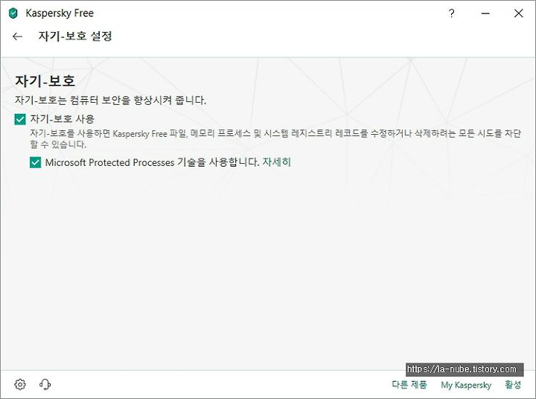Click the 자기-보호 heading
Viewport: 536px width, 399px height.
click(x=45, y=80)
